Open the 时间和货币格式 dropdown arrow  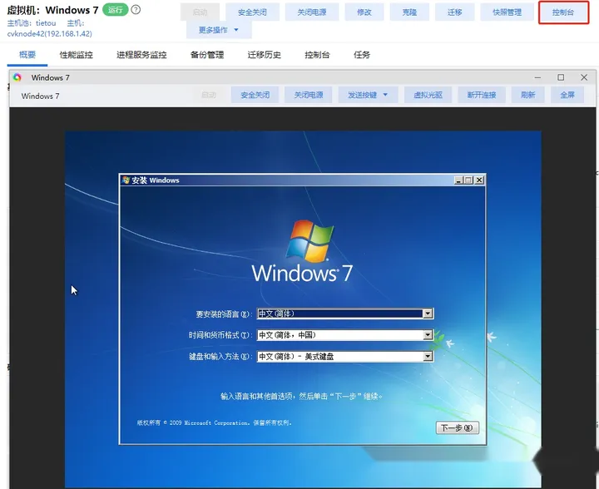point(428,335)
